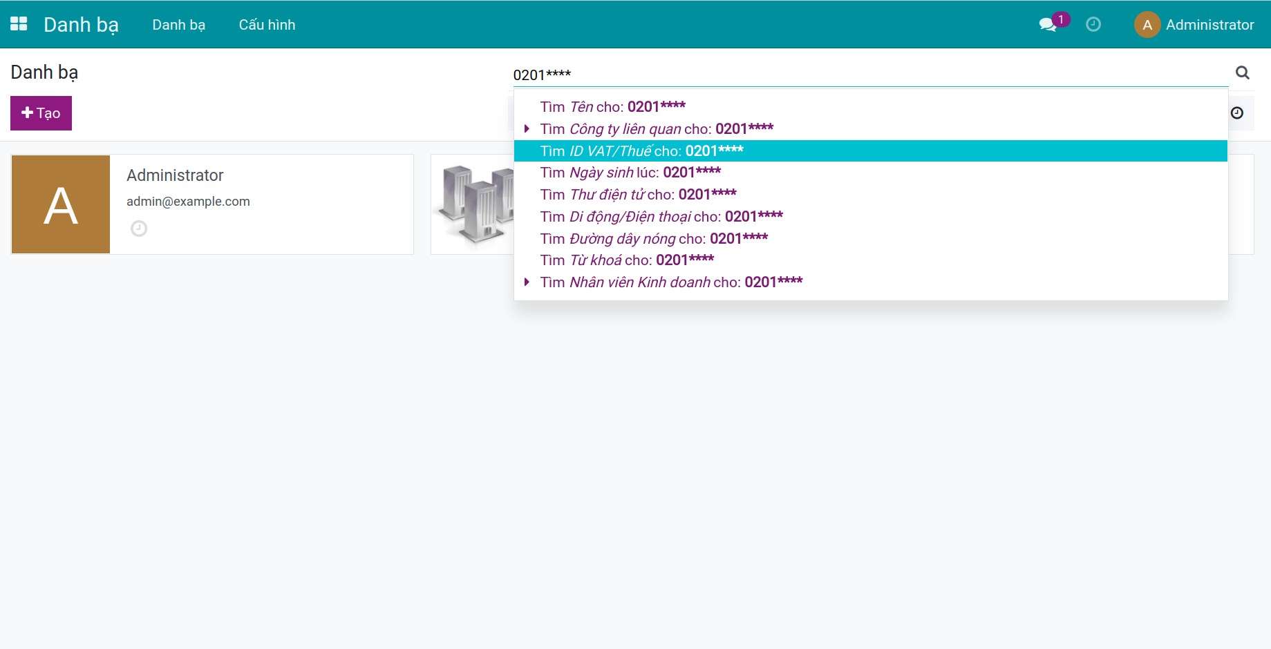Expand Công ty liên quan search option
The height and width of the screenshot is (649, 1271).
point(527,129)
